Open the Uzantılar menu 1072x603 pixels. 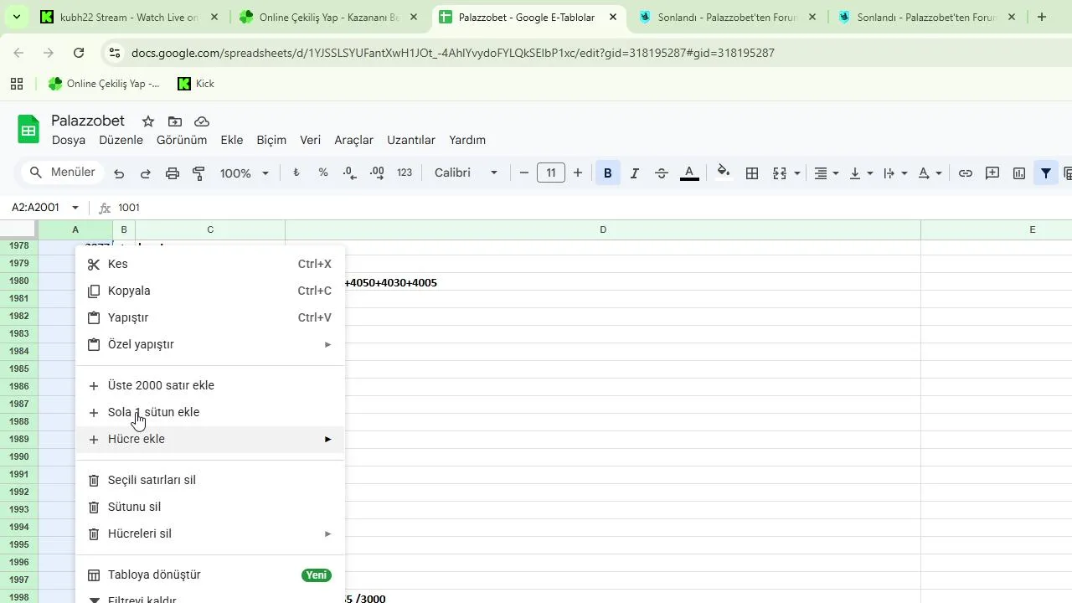click(411, 140)
